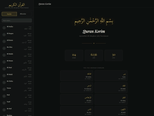Open the Ən-Nas surah card
This screenshot has width=154, height=116.
tap(77, 111)
